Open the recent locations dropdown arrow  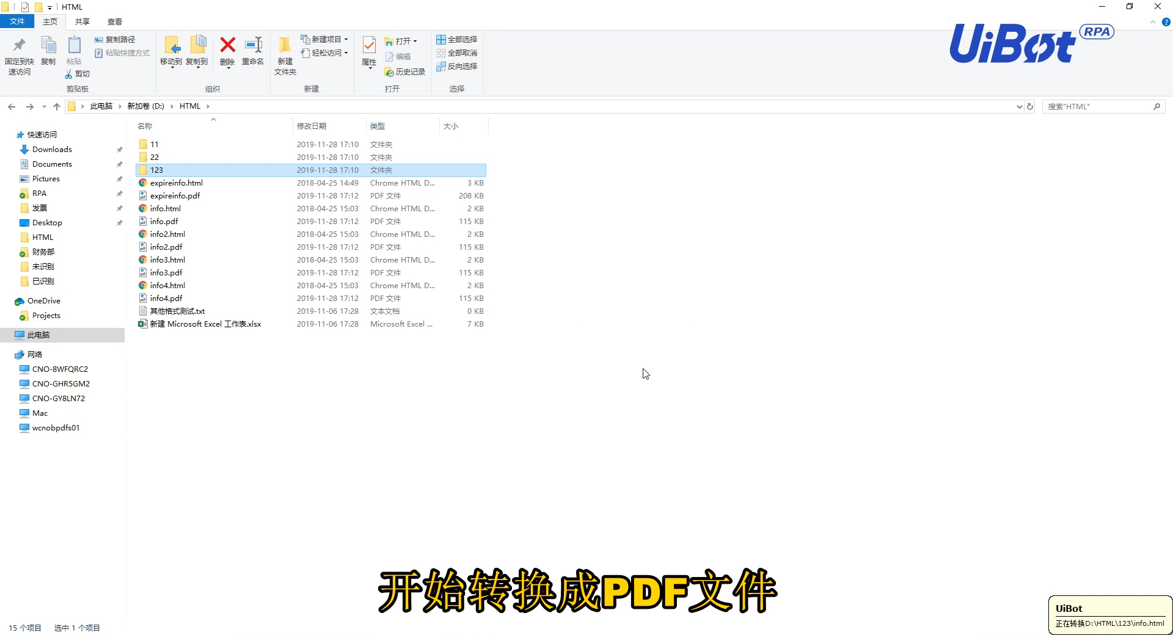pos(44,107)
